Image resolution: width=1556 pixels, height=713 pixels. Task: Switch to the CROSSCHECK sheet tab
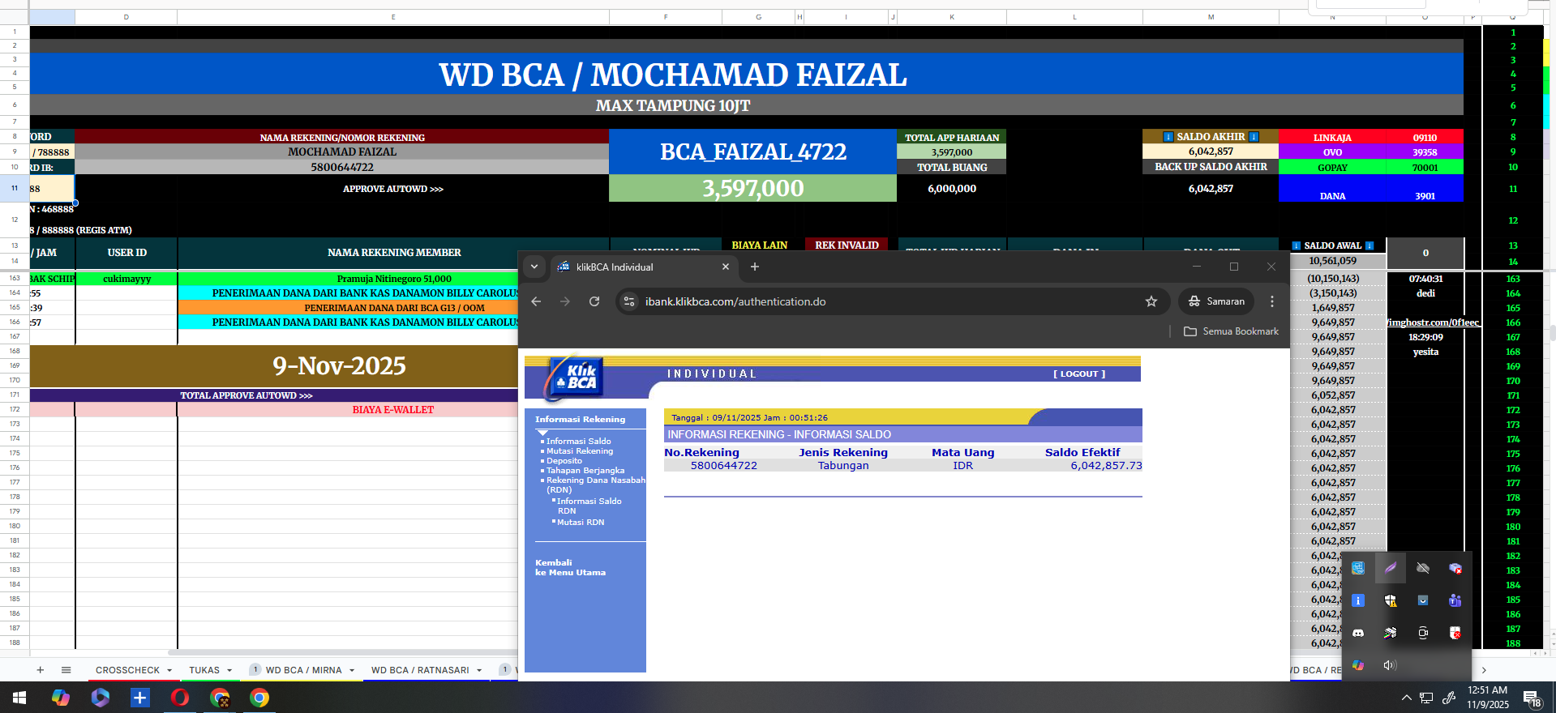(127, 670)
